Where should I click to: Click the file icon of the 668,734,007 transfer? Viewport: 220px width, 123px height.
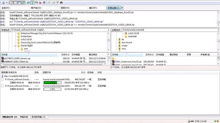pos(2,80)
